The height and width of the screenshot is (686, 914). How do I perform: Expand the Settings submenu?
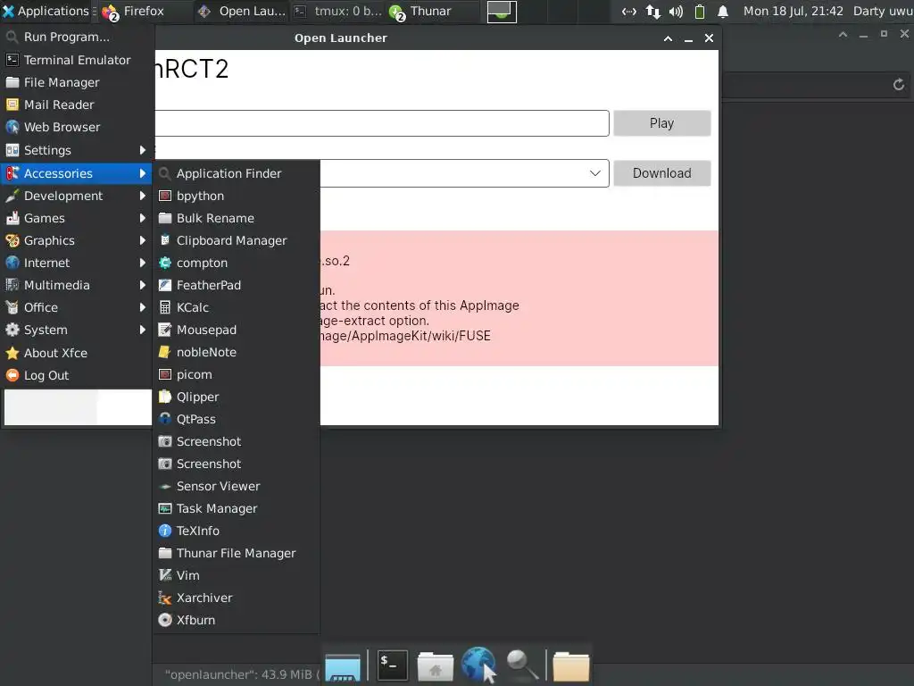[77, 150]
